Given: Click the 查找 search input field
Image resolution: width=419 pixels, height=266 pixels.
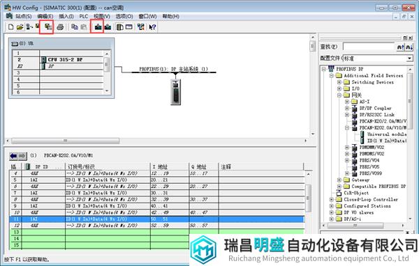Looking at the screenshot, I should pos(369,47).
